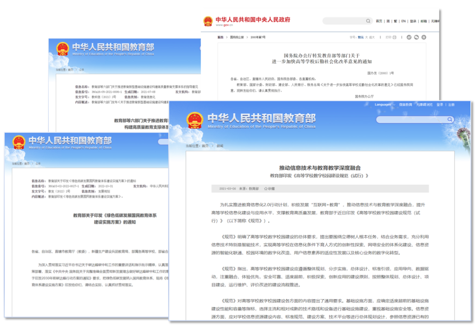This screenshot has height=325, width=476.
Task: Click the 收藏 star icon under article title
Action: (x=265, y=189)
